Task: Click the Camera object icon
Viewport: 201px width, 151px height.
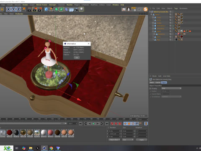Action: (76, 9)
